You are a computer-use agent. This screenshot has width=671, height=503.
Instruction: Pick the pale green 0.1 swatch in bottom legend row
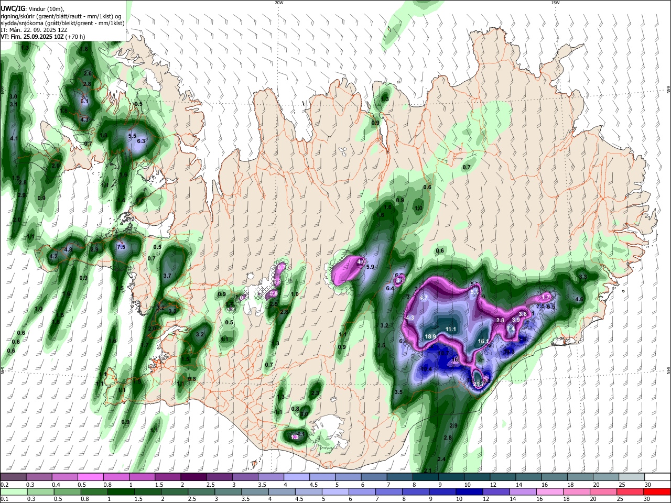pyautogui.click(x=14, y=491)
